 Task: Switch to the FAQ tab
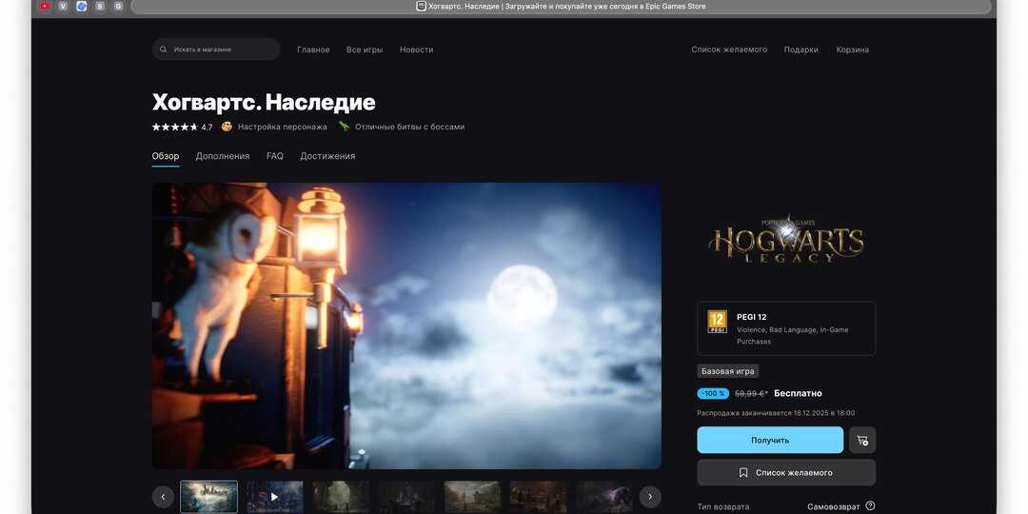275,156
